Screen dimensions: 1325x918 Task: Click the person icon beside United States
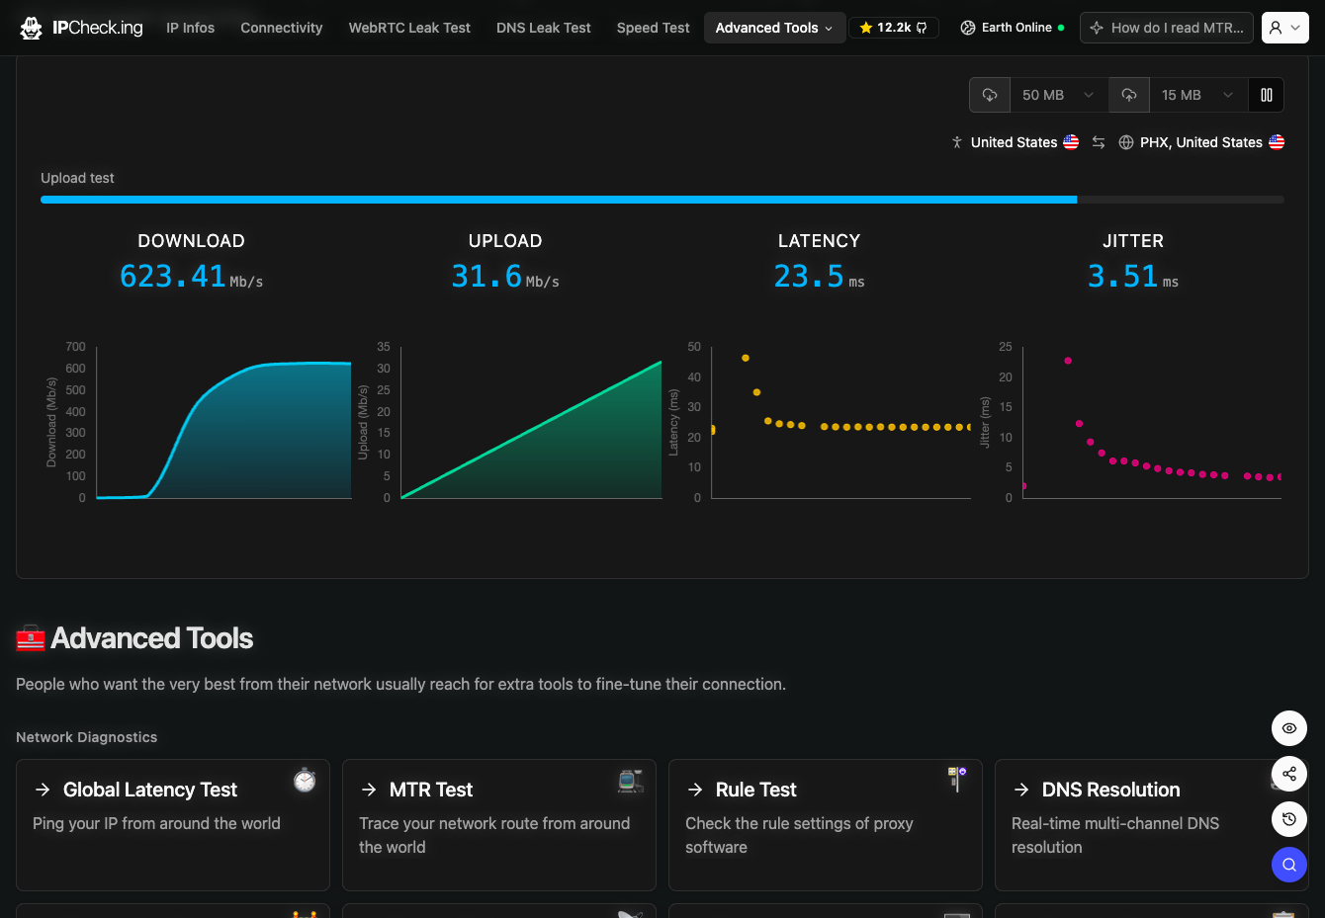pos(957,142)
